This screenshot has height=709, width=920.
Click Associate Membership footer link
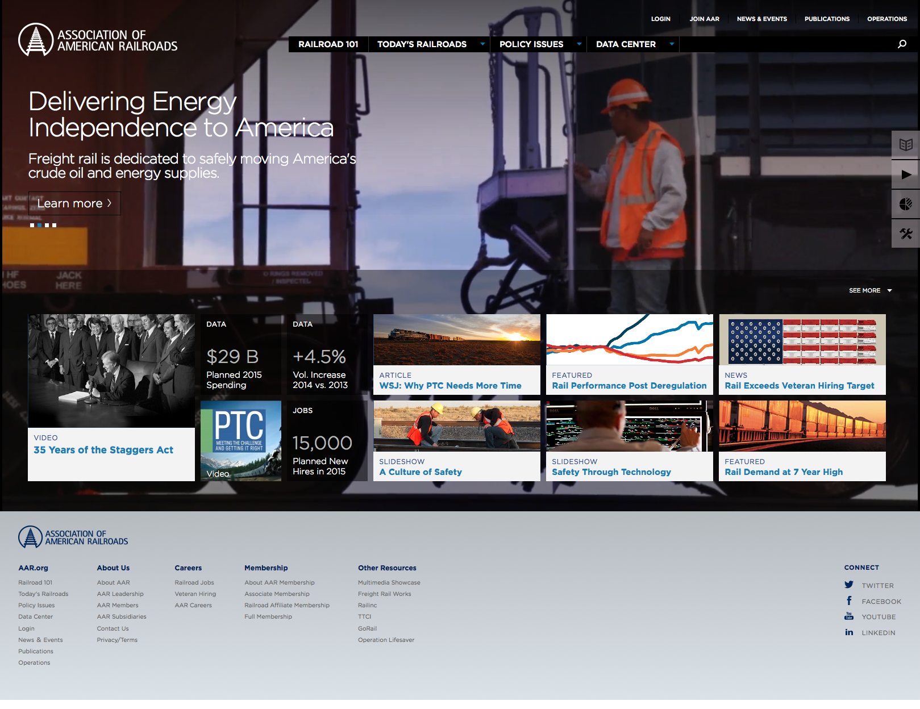pos(277,594)
